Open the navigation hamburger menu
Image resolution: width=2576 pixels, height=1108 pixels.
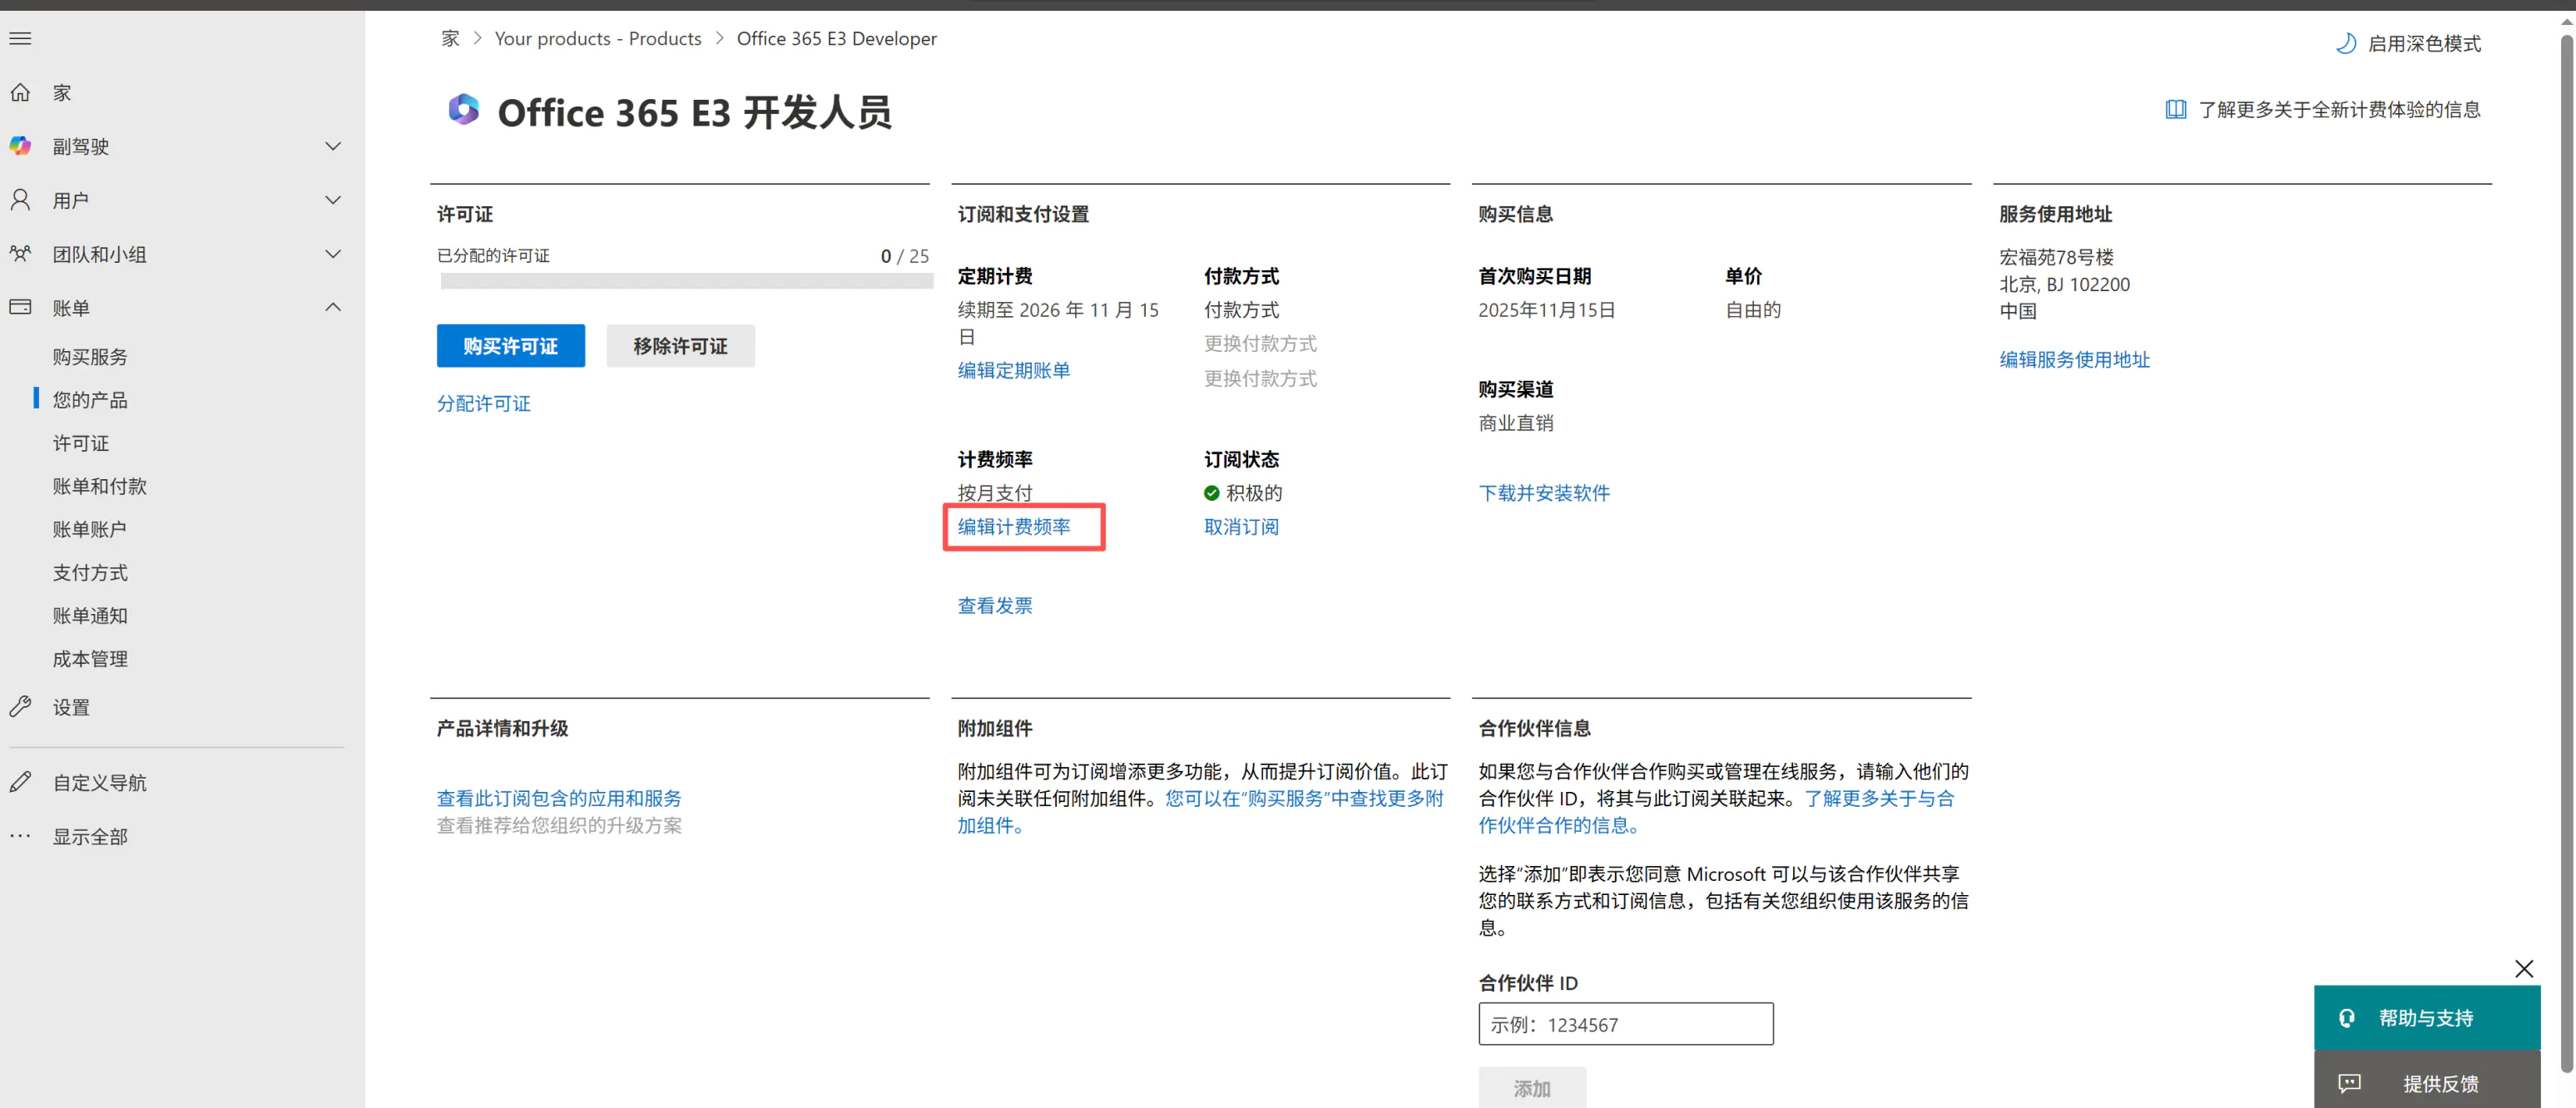tap(20, 38)
